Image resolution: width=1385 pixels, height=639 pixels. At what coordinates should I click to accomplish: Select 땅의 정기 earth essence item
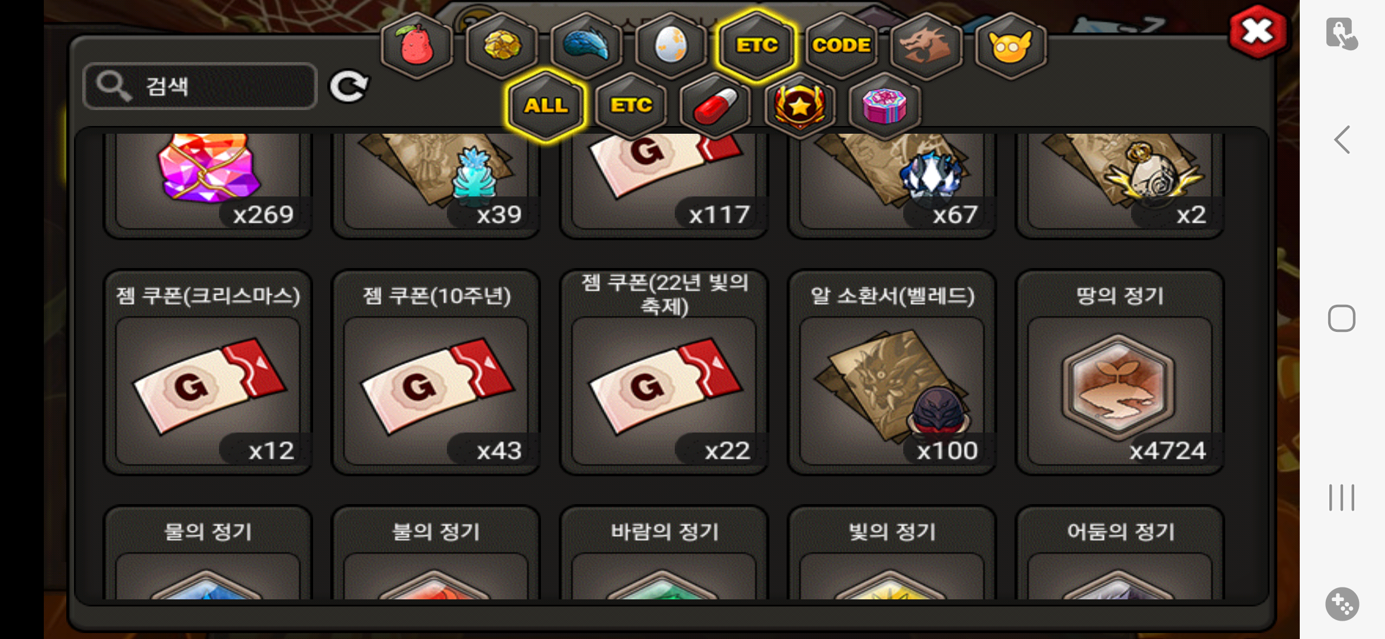(1120, 372)
